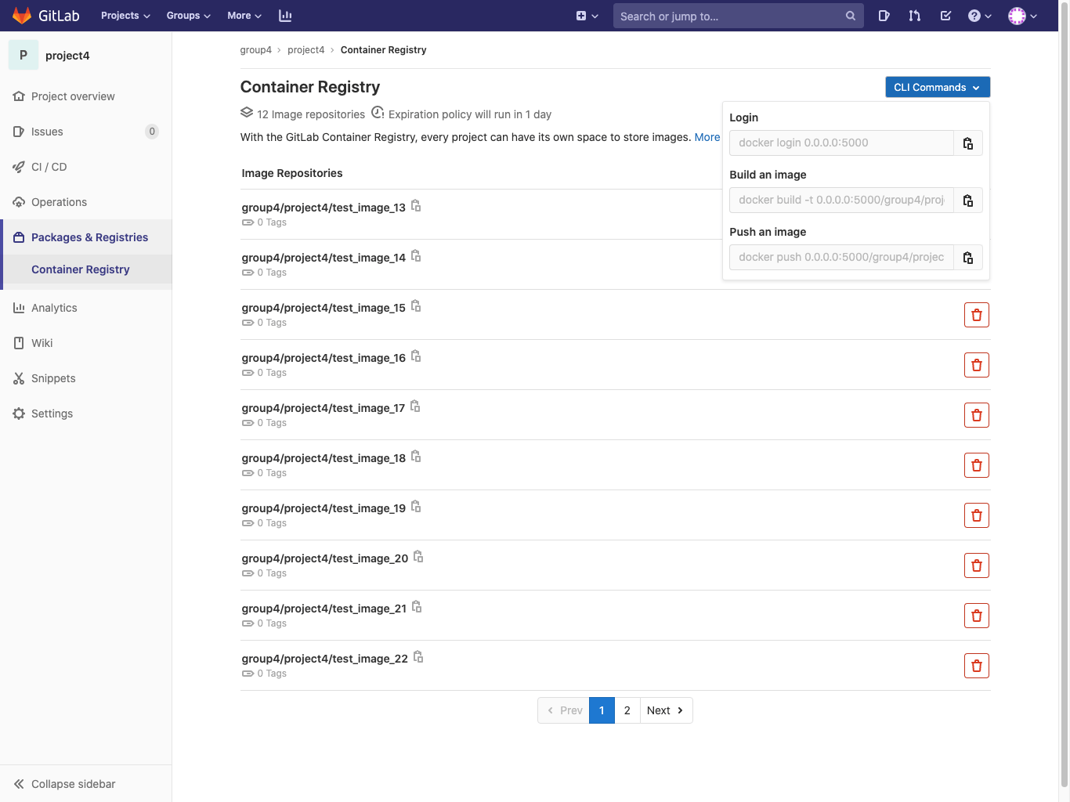Click the More link about Container Registry
Screen dimensions: 1070x802
point(707,137)
